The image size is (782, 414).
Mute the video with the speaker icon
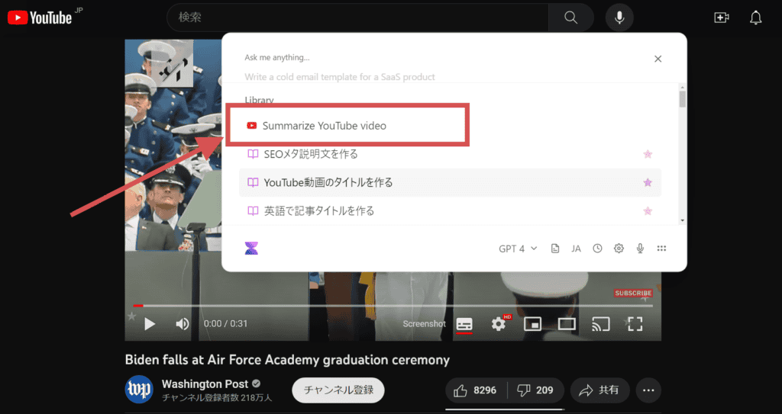(x=183, y=324)
